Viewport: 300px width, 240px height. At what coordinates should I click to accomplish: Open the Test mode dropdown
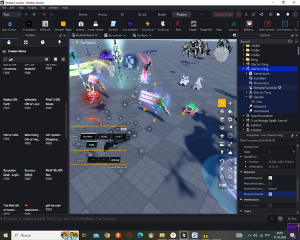click(11, 14)
